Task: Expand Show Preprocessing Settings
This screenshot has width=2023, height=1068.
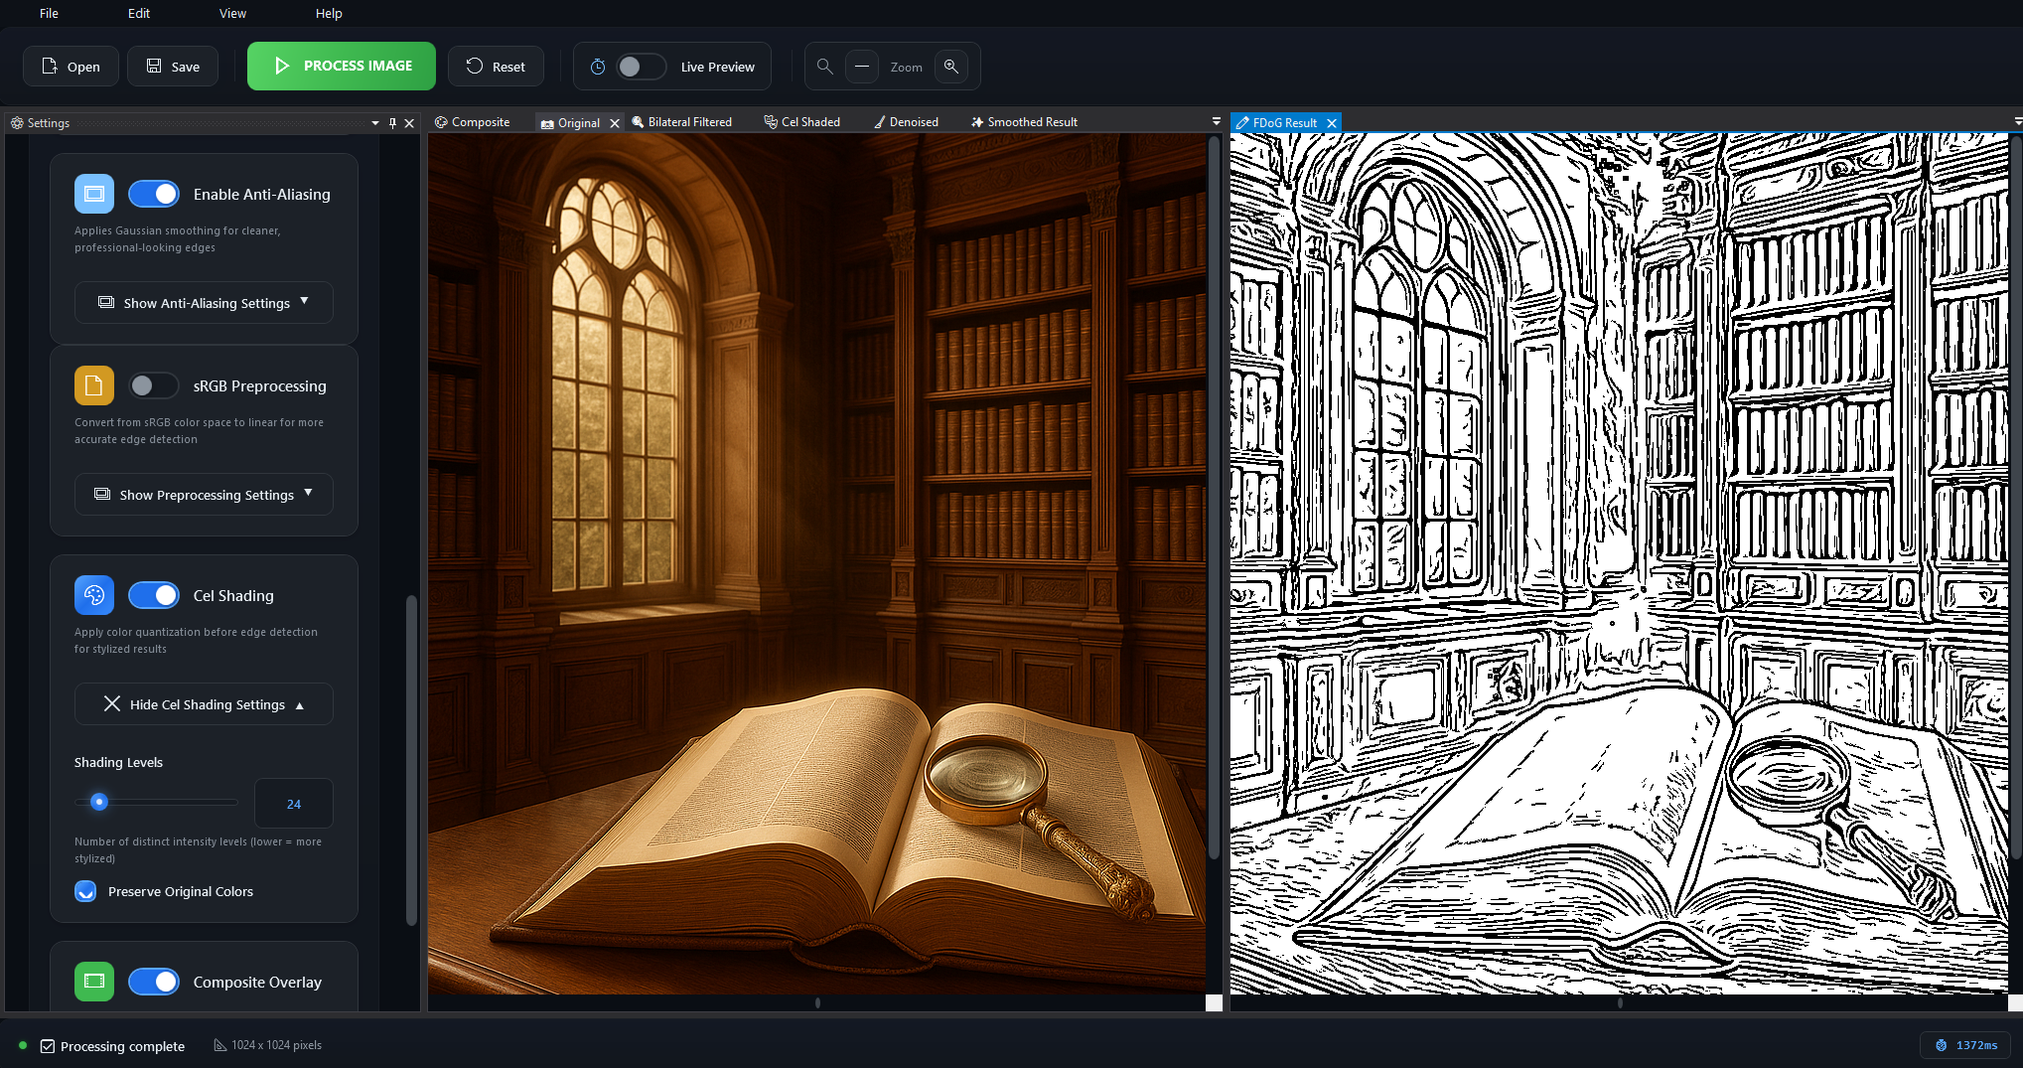Action: point(204,495)
